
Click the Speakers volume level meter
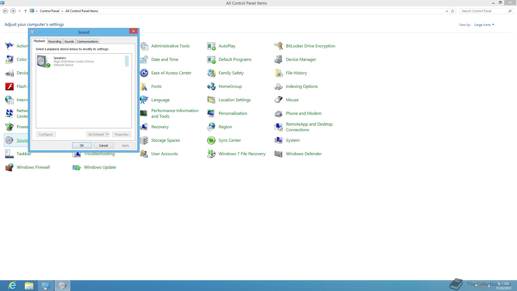(x=127, y=61)
